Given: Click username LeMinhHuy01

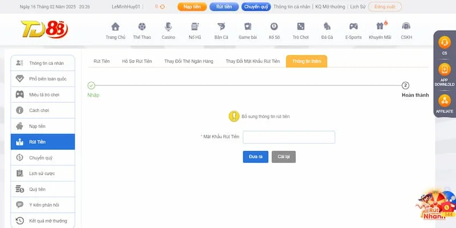Looking at the screenshot, I should (x=126, y=7).
